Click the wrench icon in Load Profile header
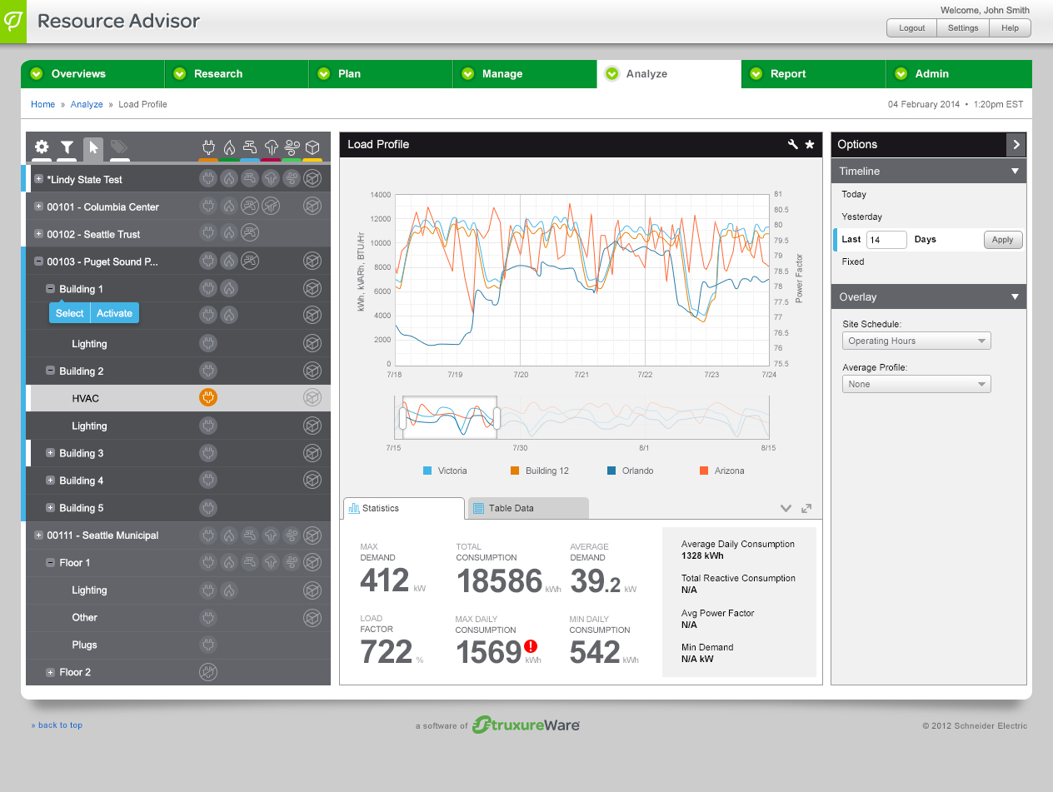Screen dimensions: 1053x792 [793, 145]
